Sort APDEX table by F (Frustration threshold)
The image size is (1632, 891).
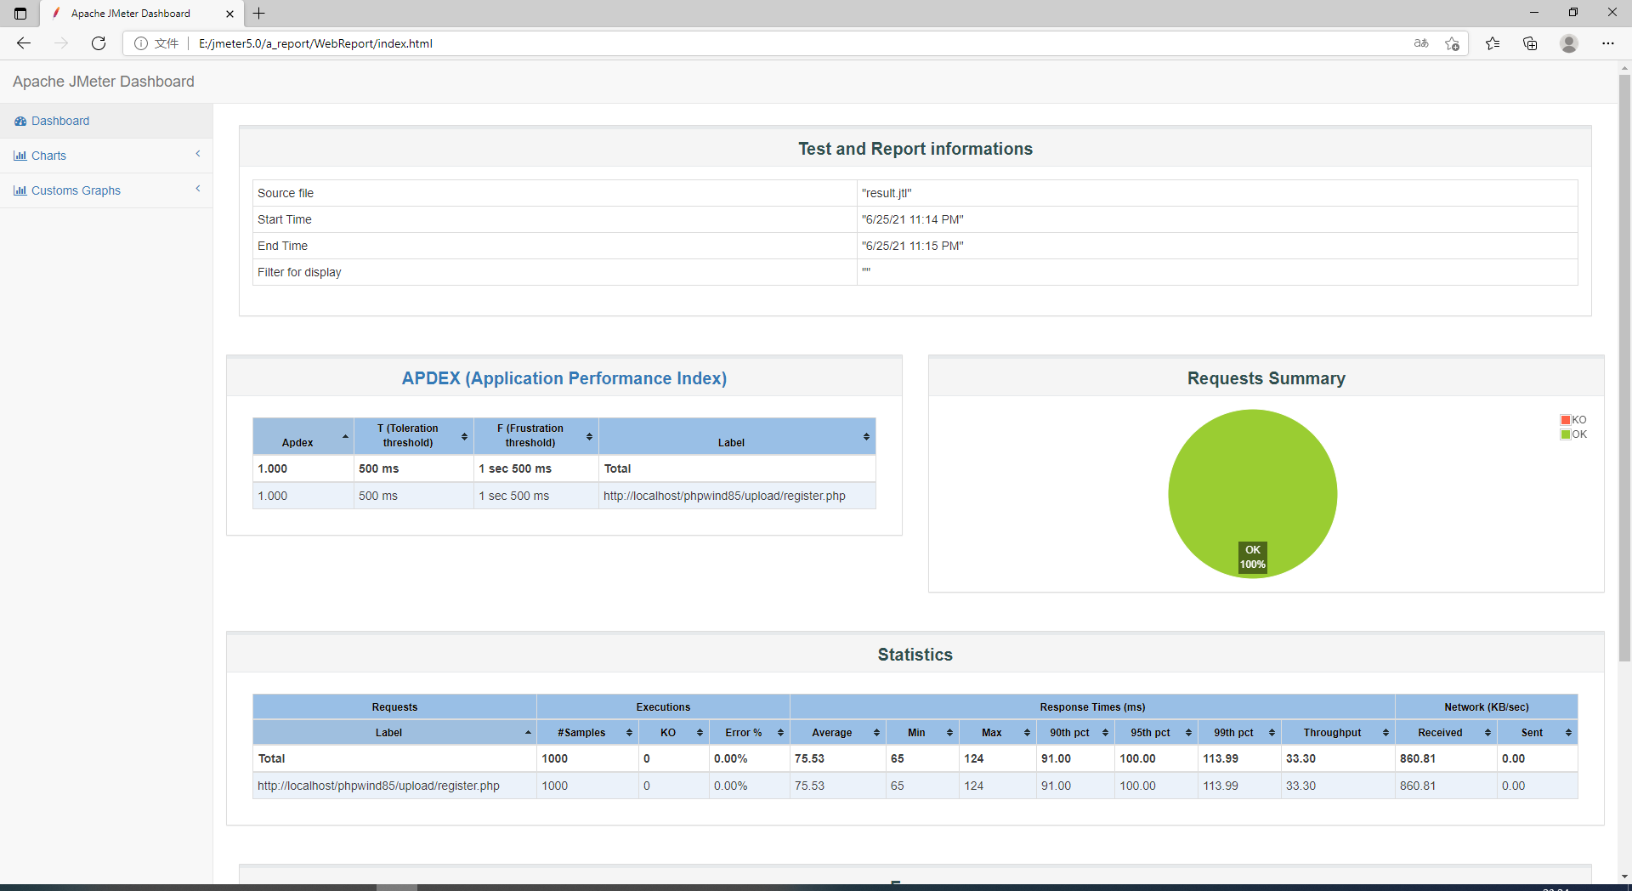(x=536, y=436)
